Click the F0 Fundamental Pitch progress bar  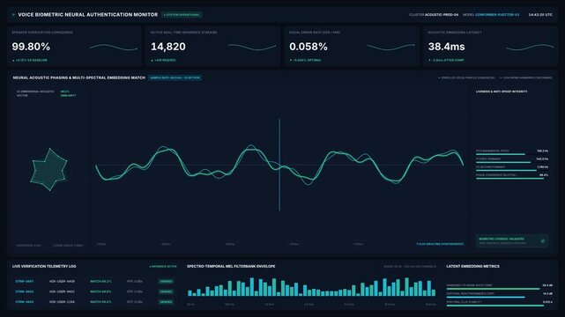coord(501,154)
